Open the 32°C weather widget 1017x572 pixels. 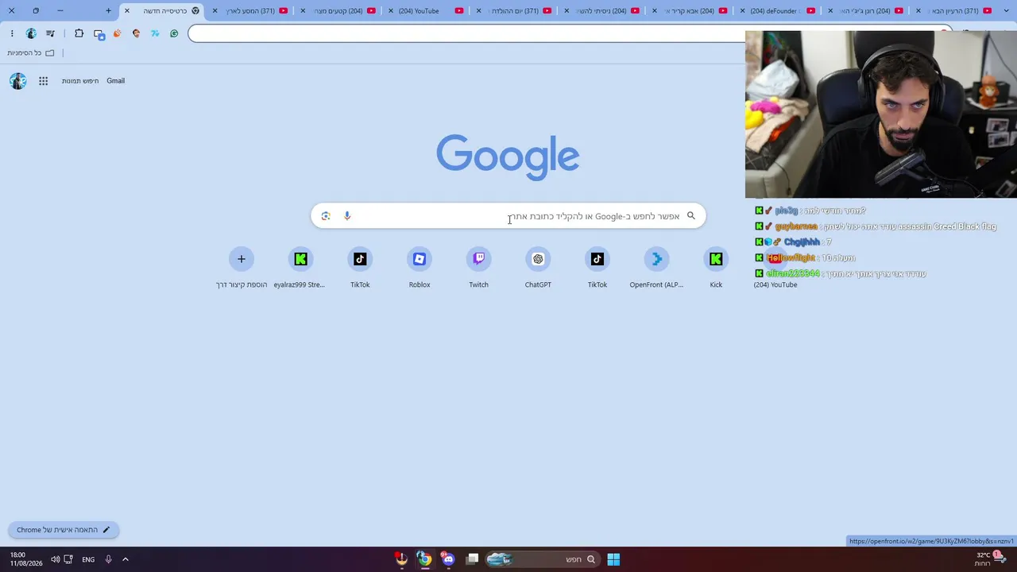pyautogui.click(x=988, y=559)
